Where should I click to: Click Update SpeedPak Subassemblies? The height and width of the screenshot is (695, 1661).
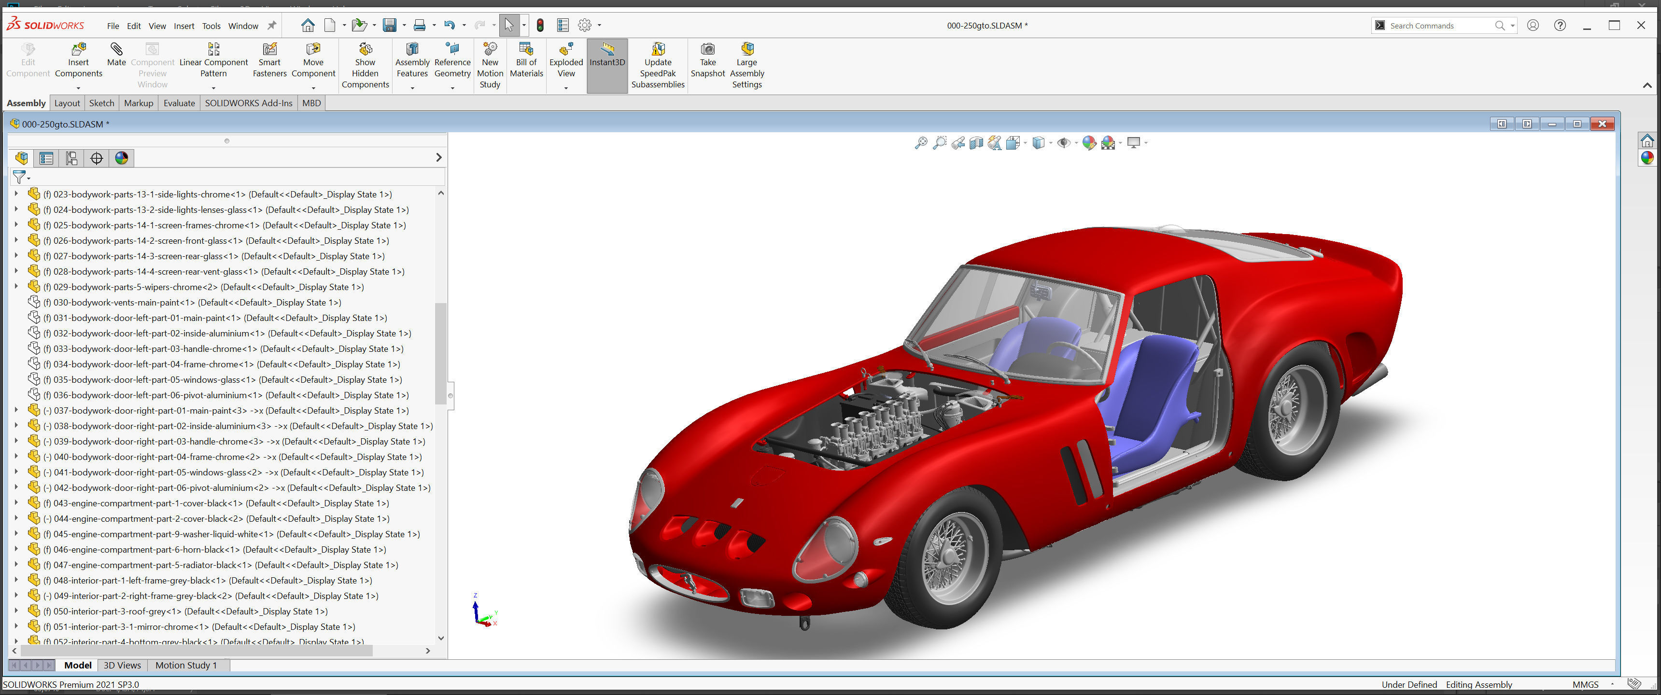tap(658, 66)
